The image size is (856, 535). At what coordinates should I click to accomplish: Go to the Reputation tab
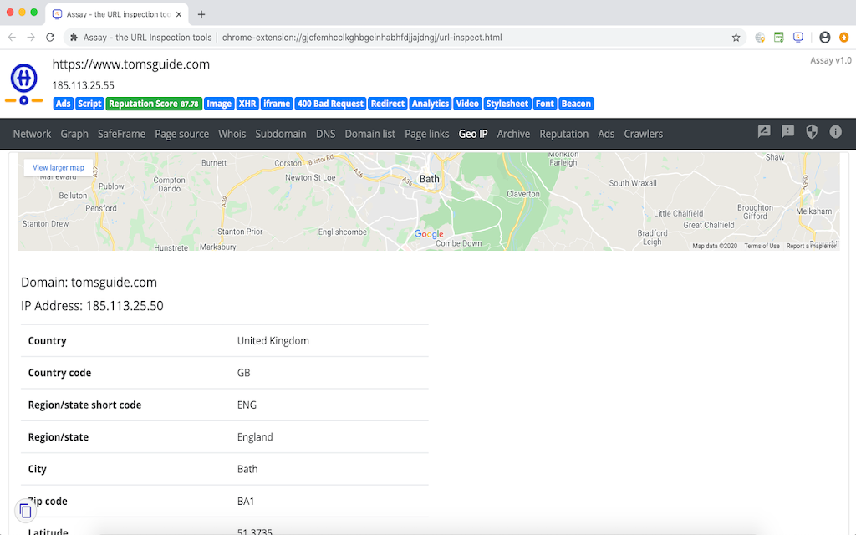pyautogui.click(x=564, y=134)
